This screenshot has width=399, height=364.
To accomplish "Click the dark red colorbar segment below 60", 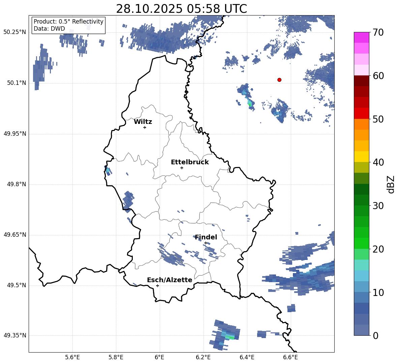I will pyautogui.click(x=361, y=81).
